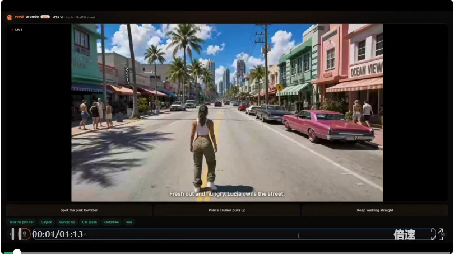The image size is (454, 255).
Task: Select the 'Run' suggestion chip
Action: [x=129, y=222]
